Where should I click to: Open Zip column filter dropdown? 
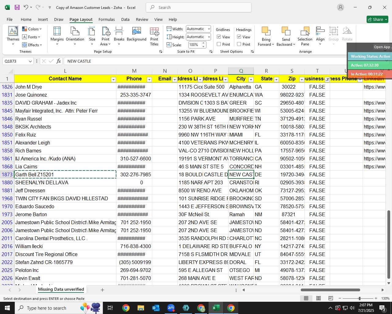pyautogui.click(x=302, y=79)
